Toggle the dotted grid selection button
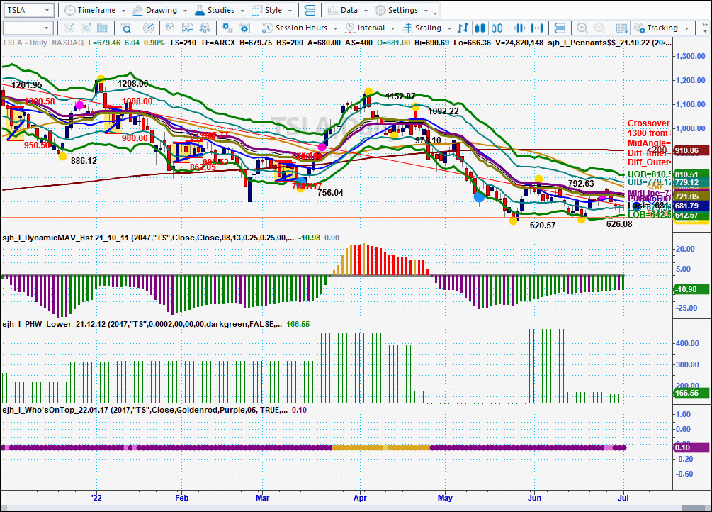 tap(621, 28)
